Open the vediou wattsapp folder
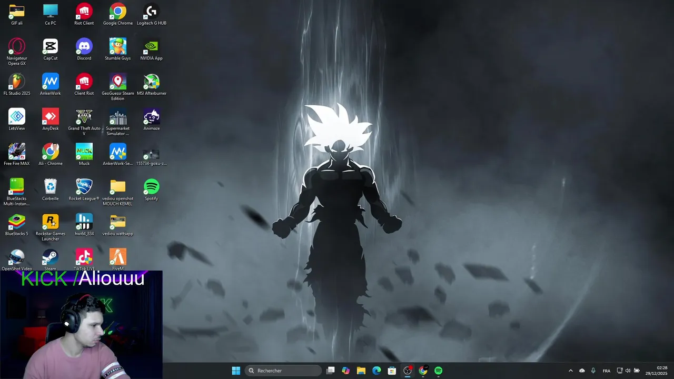 click(x=118, y=225)
